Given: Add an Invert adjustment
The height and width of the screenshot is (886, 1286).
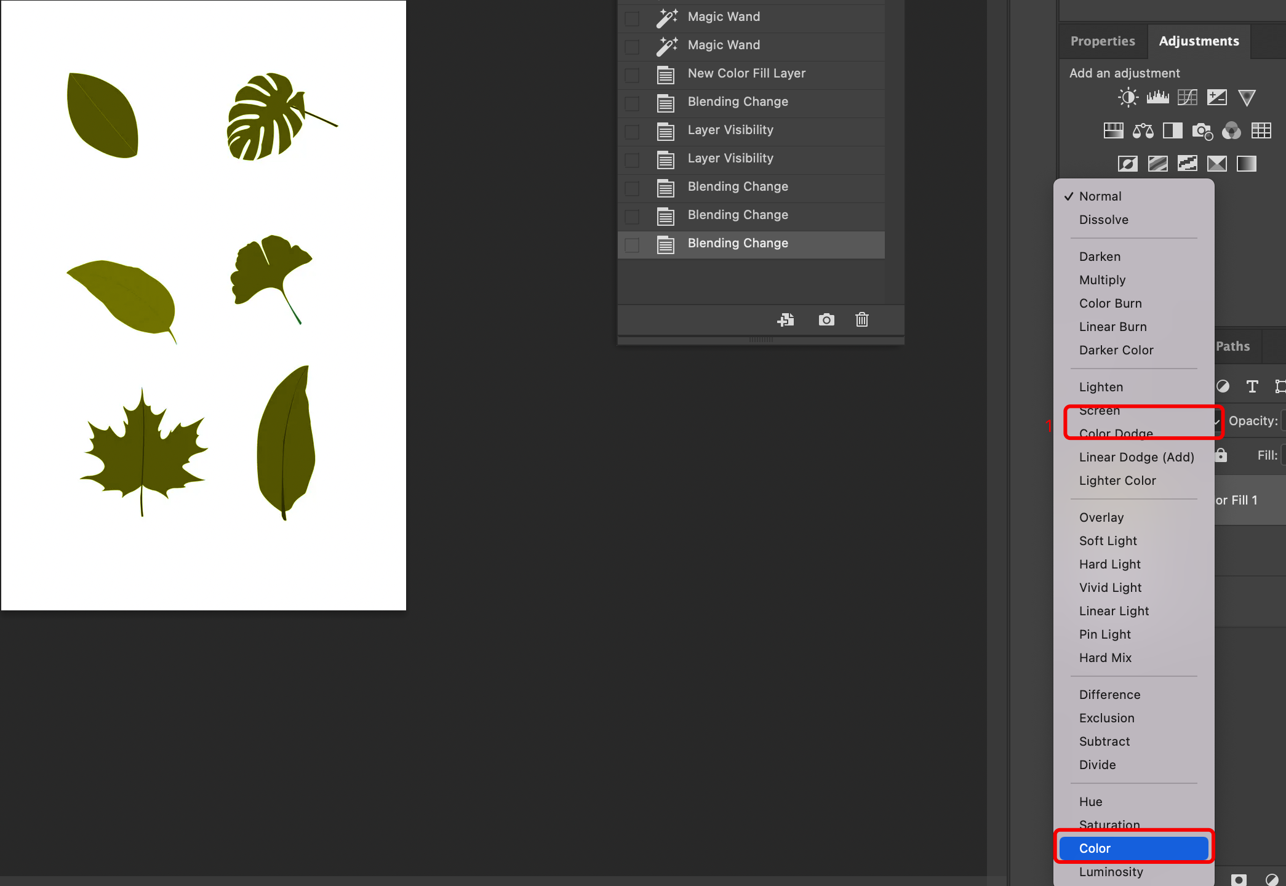Looking at the screenshot, I should pyautogui.click(x=1128, y=164).
